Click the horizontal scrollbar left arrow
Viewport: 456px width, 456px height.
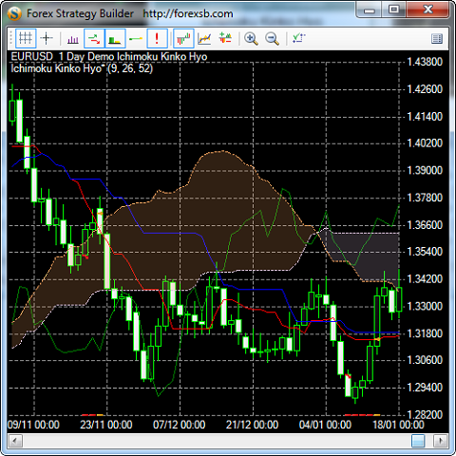pos(15,441)
